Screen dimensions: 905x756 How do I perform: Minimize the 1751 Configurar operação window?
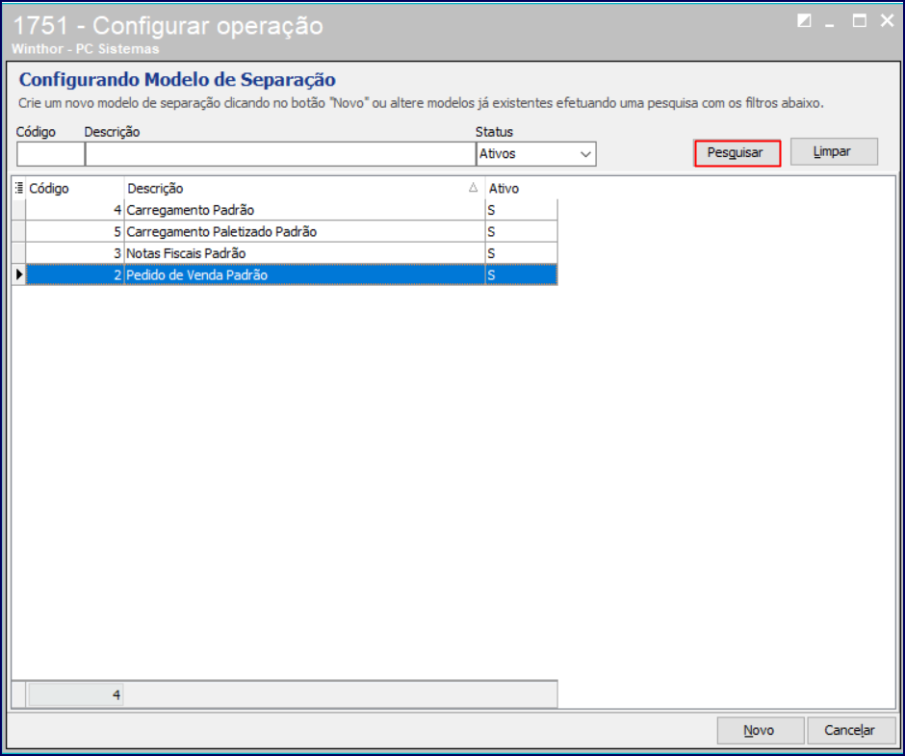(x=830, y=23)
